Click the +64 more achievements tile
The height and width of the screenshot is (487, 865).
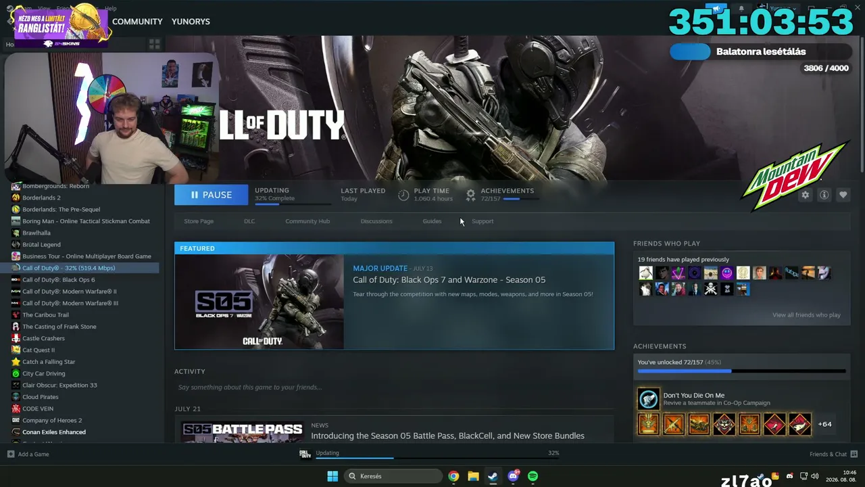824,424
